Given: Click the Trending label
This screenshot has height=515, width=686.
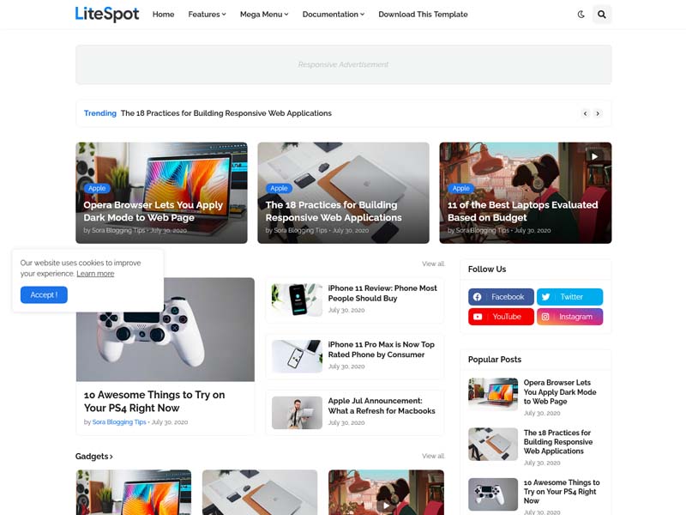Looking at the screenshot, I should click(100, 113).
